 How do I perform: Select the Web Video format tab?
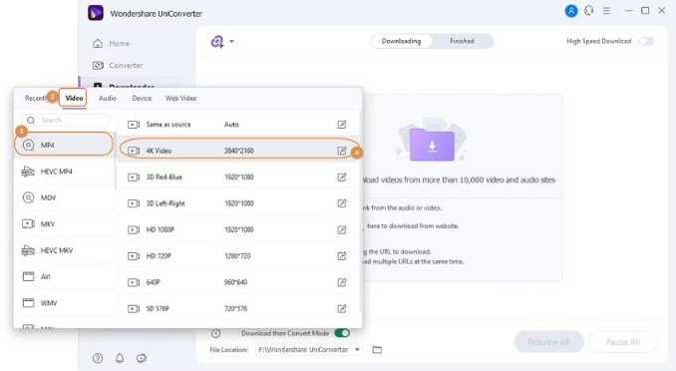click(x=181, y=98)
